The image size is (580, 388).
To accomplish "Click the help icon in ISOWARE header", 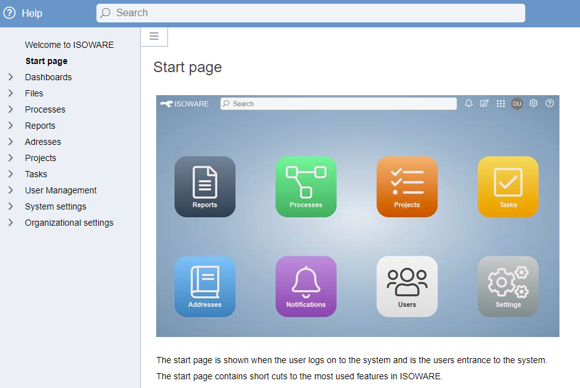I will click(x=550, y=103).
